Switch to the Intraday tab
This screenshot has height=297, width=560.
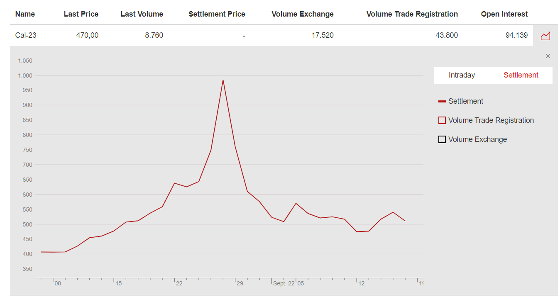462,75
